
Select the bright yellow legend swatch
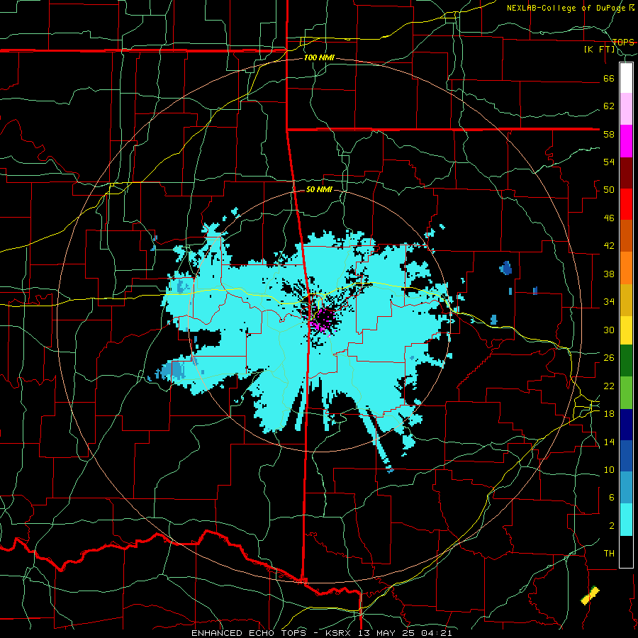pos(626,330)
